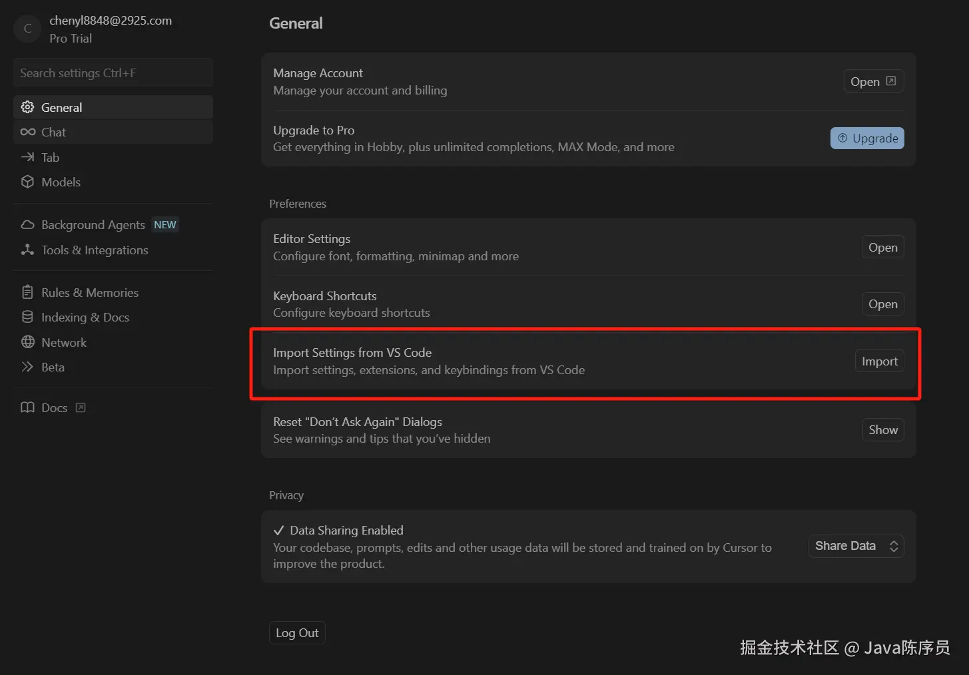Click the Tools & Integrations icon
Image resolution: width=969 pixels, height=675 pixels.
[27, 250]
